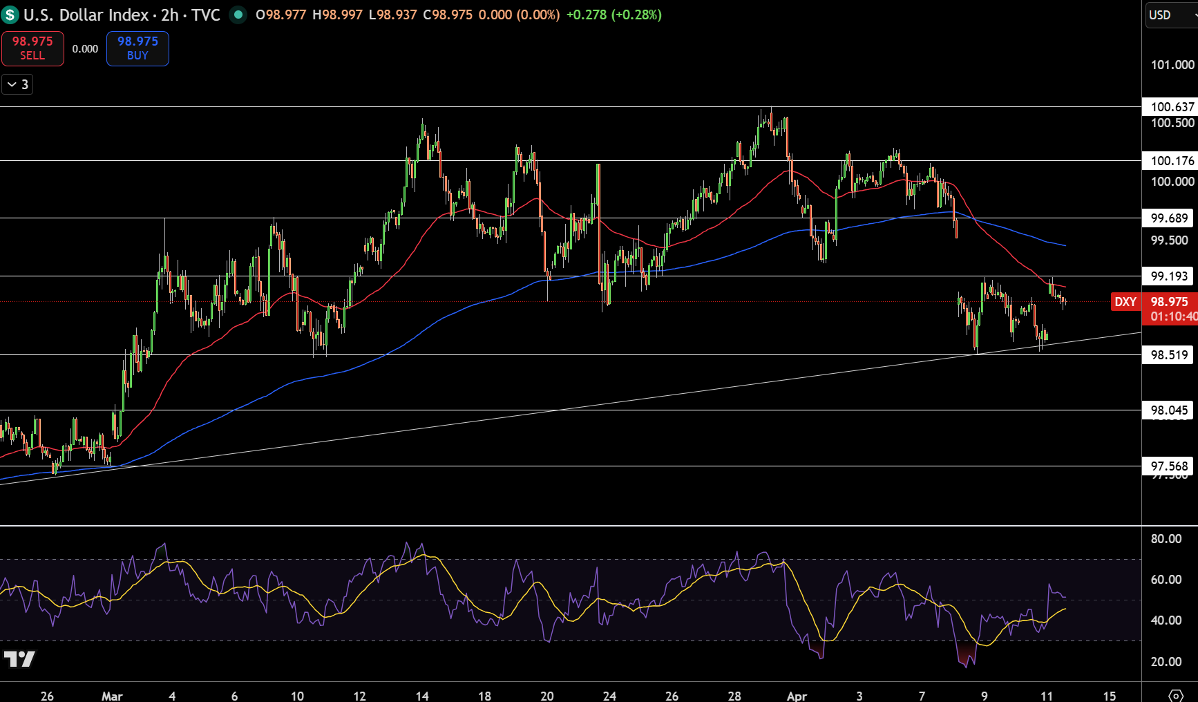Click the 101.000 price scale value

[1172, 64]
